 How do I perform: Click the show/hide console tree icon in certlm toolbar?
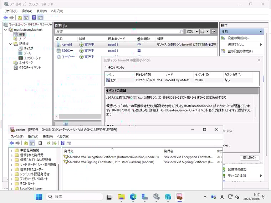32,143
